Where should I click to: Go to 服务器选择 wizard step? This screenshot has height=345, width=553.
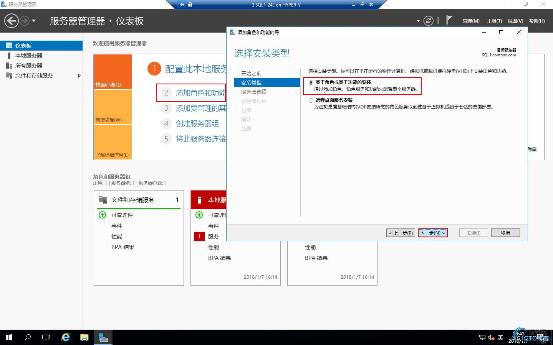[x=254, y=92]
